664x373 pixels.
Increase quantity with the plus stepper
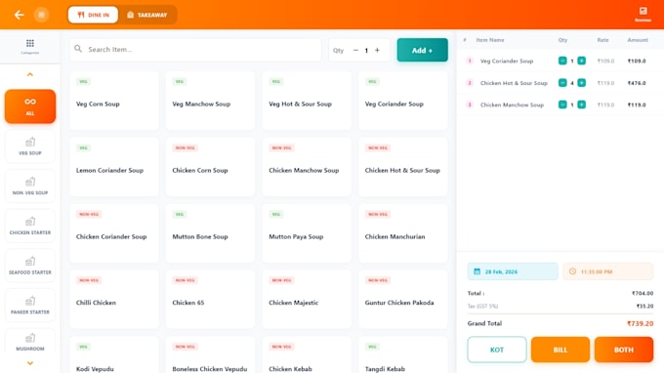click(x=377, y=50)
